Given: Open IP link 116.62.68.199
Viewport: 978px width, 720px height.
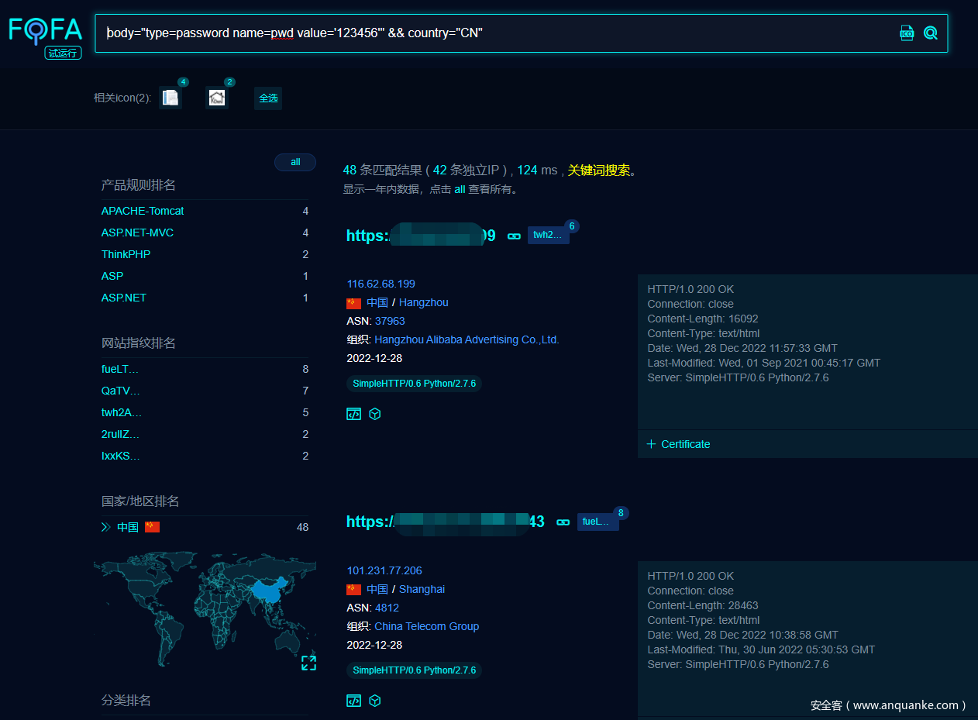Looking at the screenshot, I should point(381,284).
